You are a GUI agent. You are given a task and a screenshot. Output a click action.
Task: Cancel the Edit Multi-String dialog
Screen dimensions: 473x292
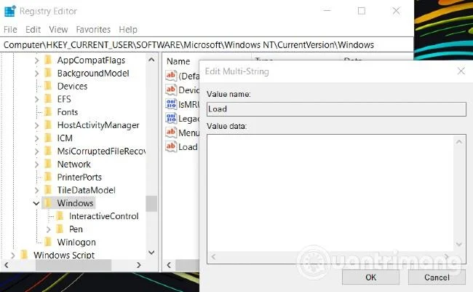tap(437, 277)
